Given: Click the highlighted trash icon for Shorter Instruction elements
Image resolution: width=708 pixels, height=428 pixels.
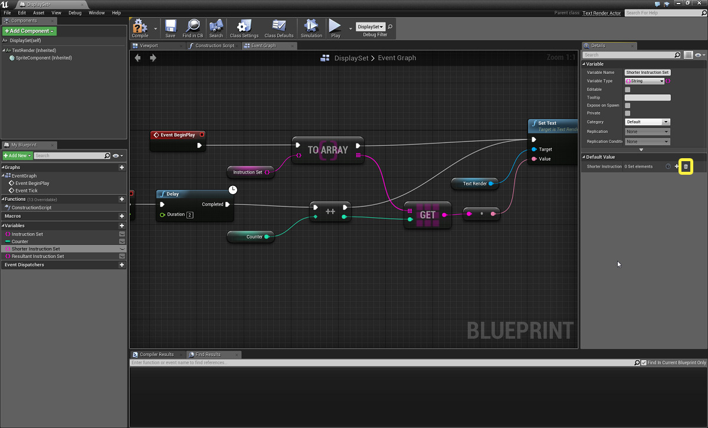Looking at the screenshot, I should tap(686, 166).
